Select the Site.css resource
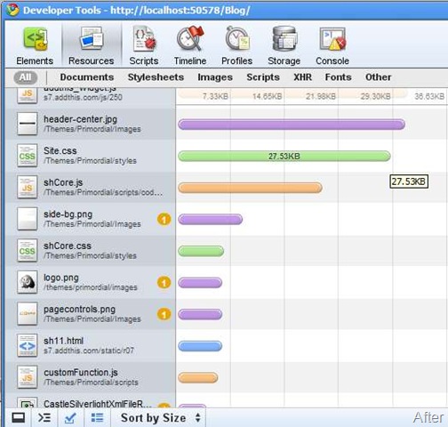The width and height of the screenshot is (448, 427). click(90, 156)
